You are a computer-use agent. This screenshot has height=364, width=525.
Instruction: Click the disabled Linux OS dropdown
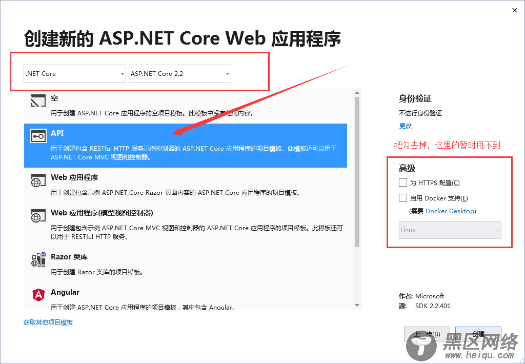pyautogui.click(x=450, y=230)
